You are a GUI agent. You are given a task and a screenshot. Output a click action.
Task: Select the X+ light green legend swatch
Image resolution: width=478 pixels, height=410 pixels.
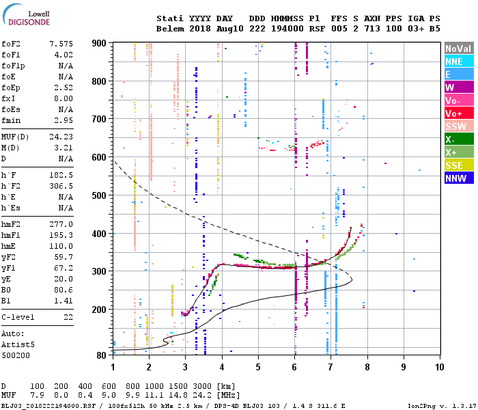459,152
